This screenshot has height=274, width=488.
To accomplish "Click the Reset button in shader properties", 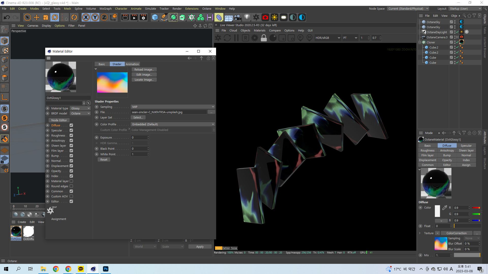I will (x=104, y=160).
